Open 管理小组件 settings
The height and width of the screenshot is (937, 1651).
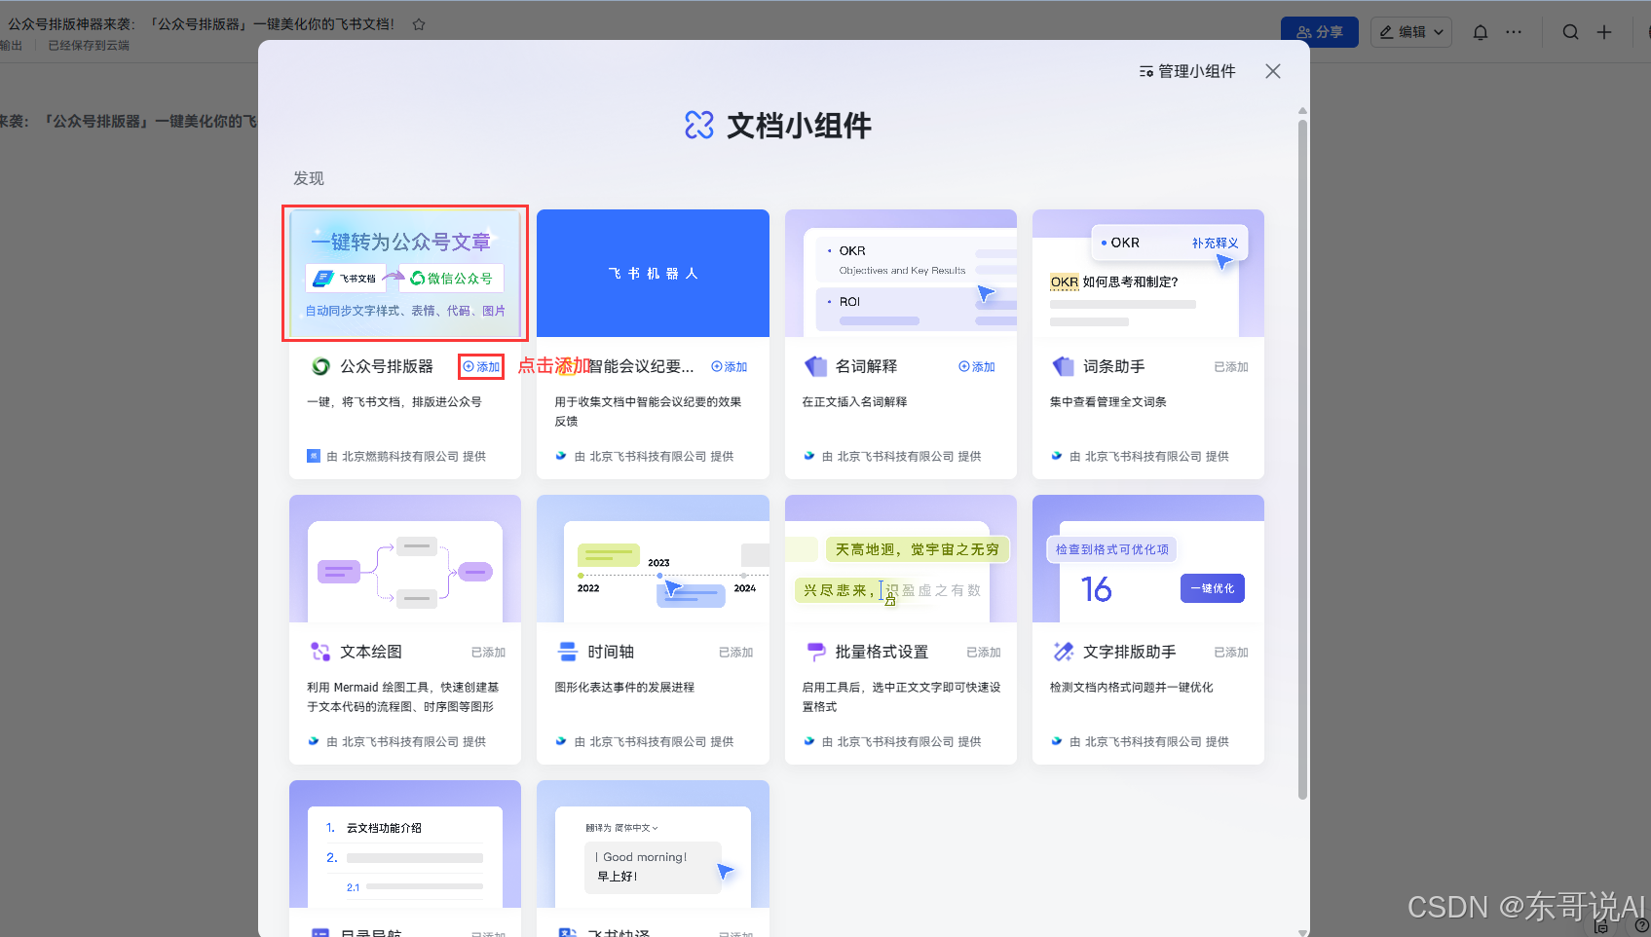1187,71
